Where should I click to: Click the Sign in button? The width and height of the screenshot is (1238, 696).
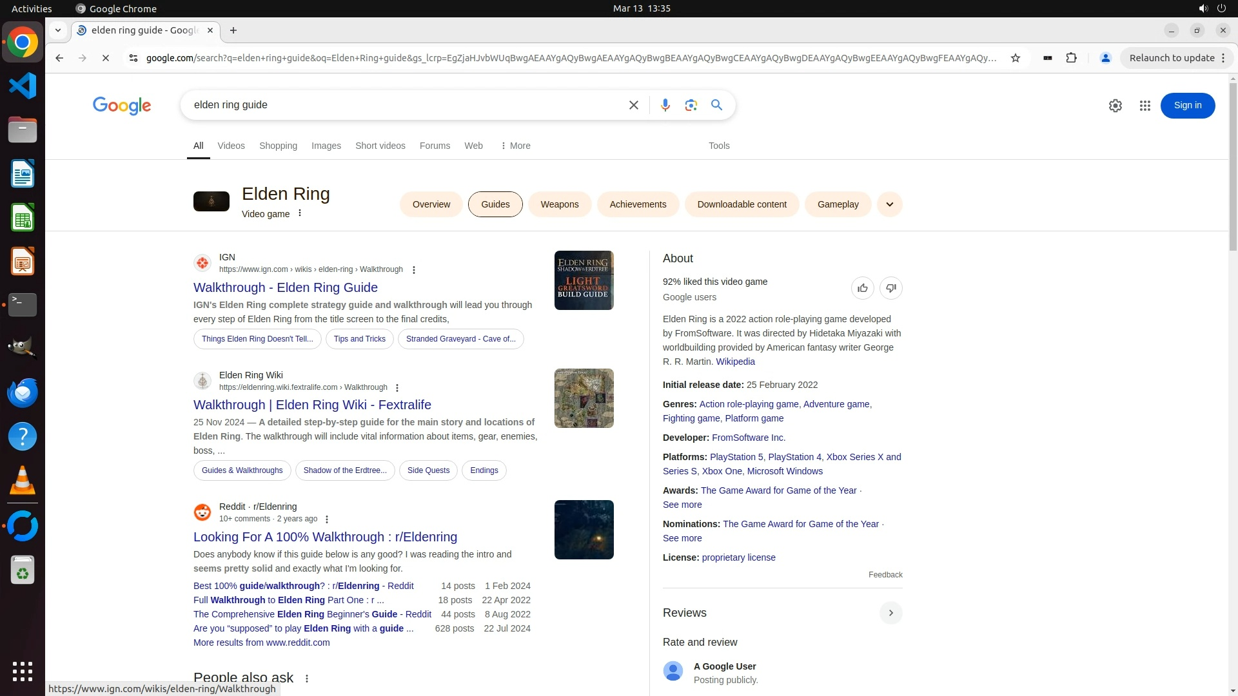click(1187, 106)
